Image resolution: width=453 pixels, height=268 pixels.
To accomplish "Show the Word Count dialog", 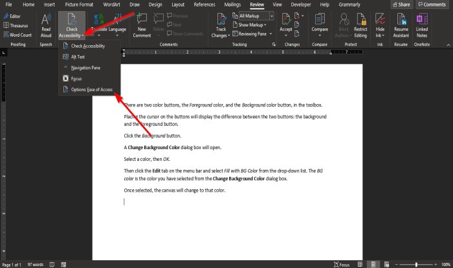I will point(17,35).
